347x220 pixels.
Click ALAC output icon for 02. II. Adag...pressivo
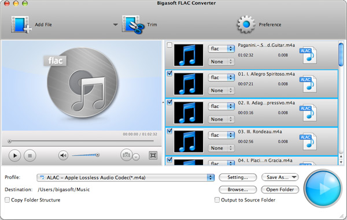click(x=308, y=113)
